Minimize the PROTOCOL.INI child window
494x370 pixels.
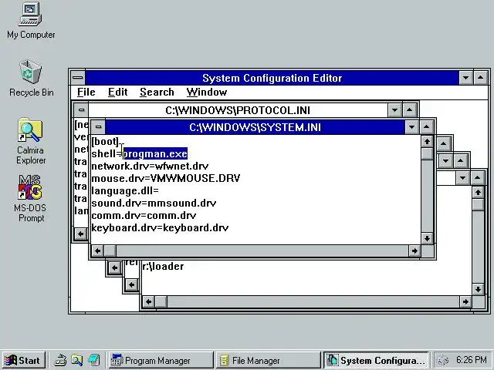pyautogui.click(x=394, y=110)
